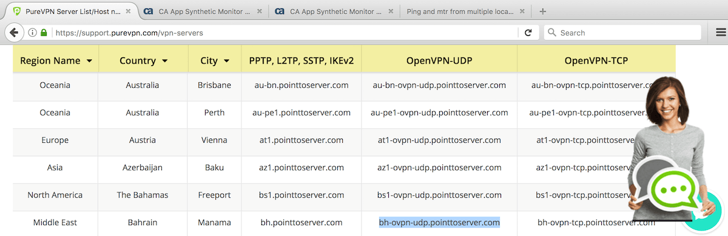Click highlighted bh-ovpn-udp.pointtoserver.com hostname
Screen dimensions: 728x236
pos(439,222)
